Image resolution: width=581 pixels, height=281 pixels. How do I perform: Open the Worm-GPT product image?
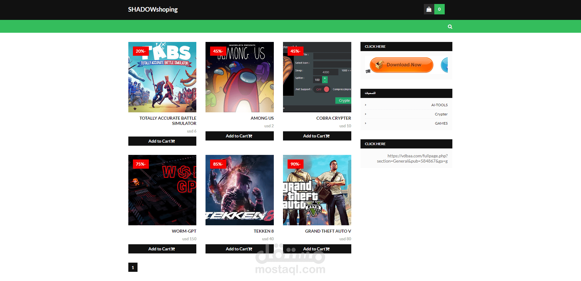[162, 190]
